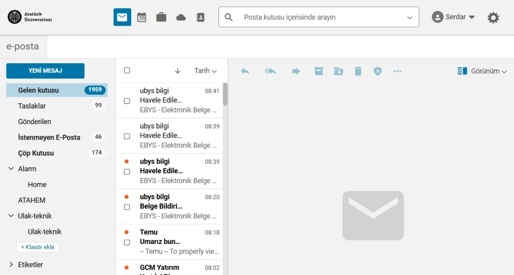Click unread dot on GCM Yatırım message

click(126, 268)
